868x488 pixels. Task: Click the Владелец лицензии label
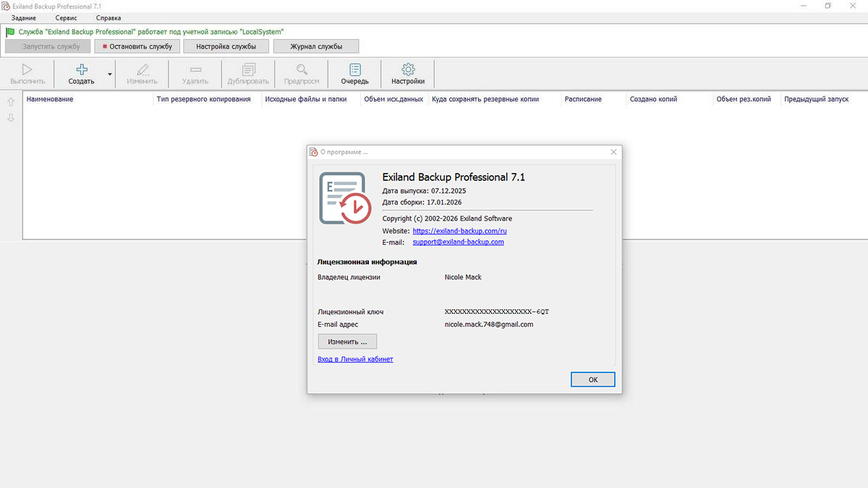(x=349, y=277)
